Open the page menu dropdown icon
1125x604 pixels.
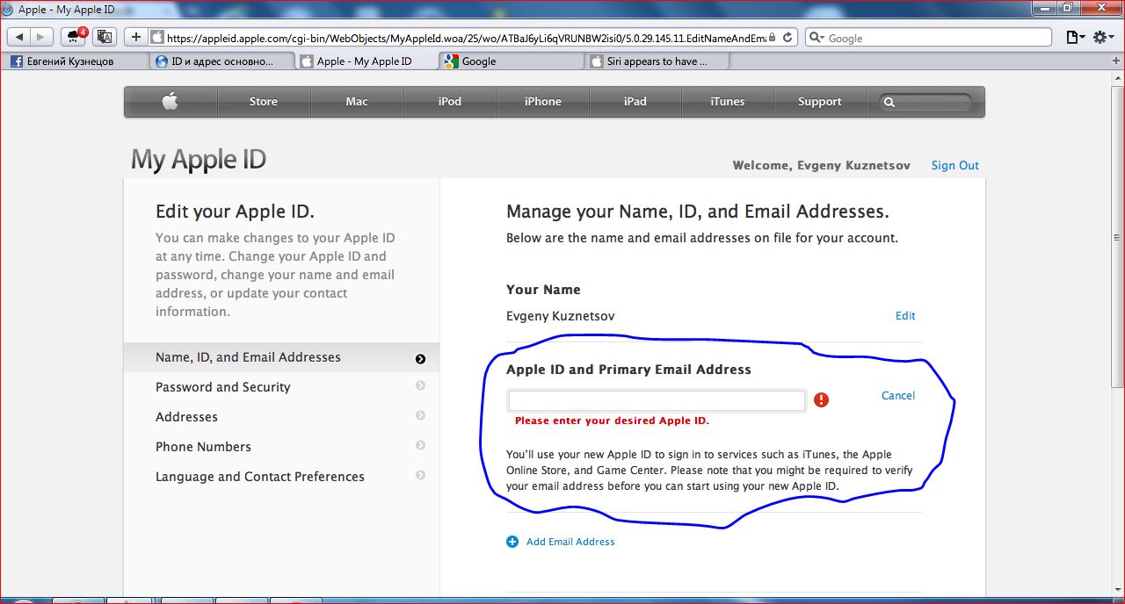point(1075,37)
